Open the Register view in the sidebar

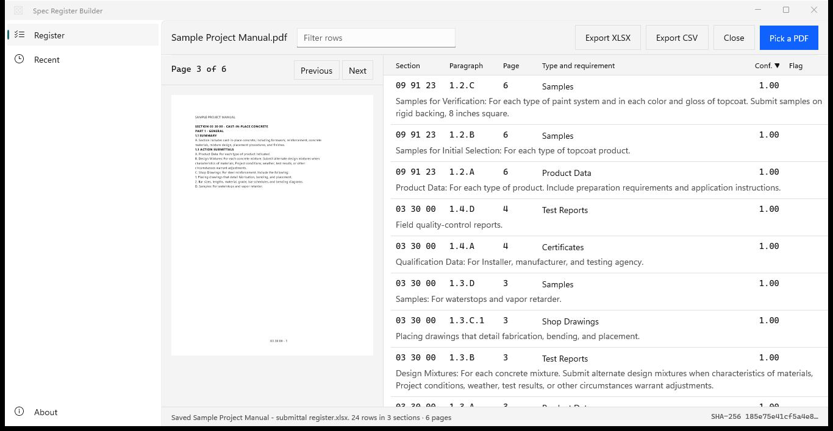point(82,35)
